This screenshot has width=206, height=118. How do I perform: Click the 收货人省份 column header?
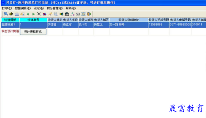point(70,20)
